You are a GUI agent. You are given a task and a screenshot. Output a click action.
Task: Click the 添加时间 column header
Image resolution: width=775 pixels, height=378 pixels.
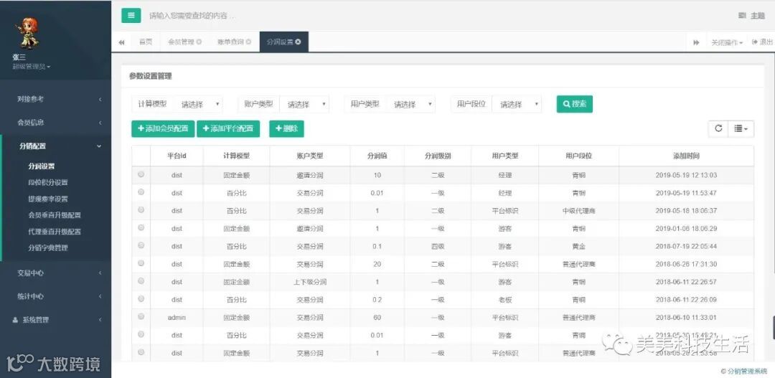point(686,156)
